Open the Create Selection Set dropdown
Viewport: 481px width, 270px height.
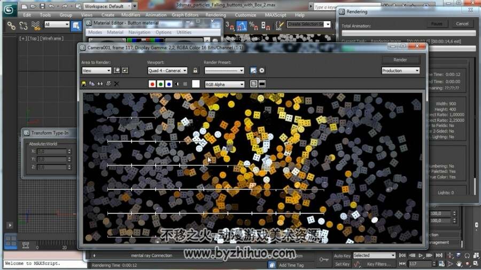308,24
